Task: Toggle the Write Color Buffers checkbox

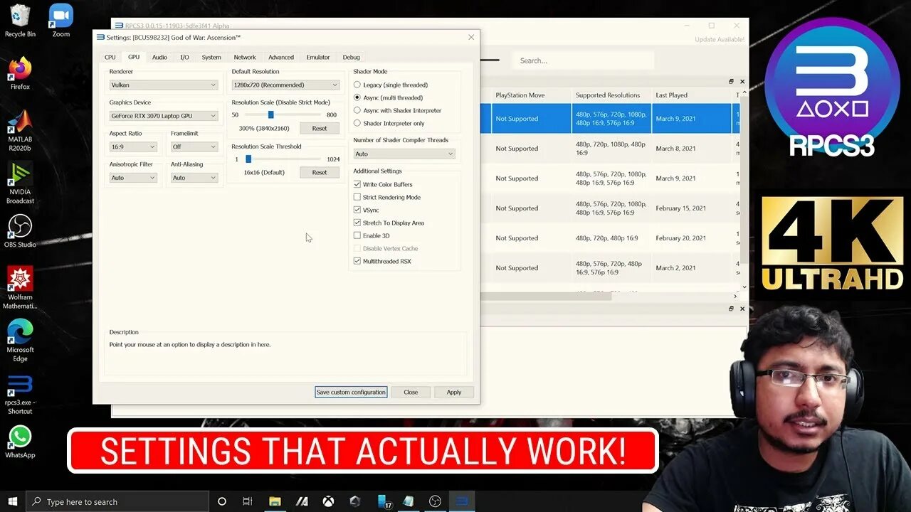Action: (383, 184)
